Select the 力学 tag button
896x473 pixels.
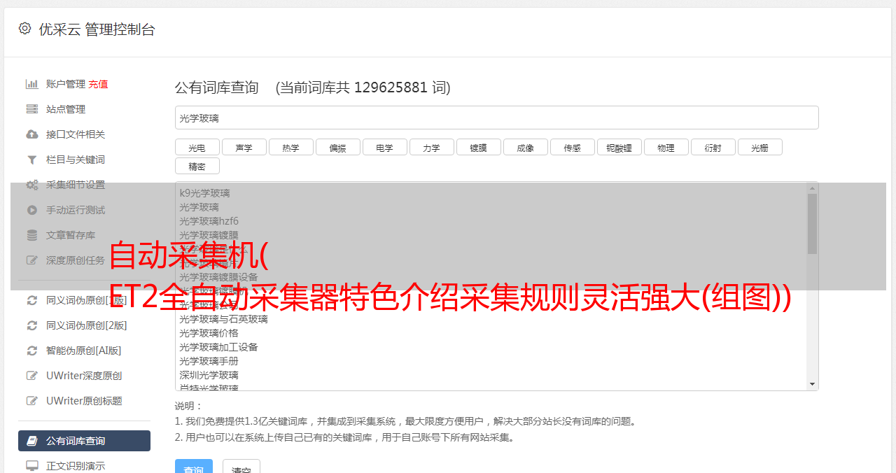point(432,148)
